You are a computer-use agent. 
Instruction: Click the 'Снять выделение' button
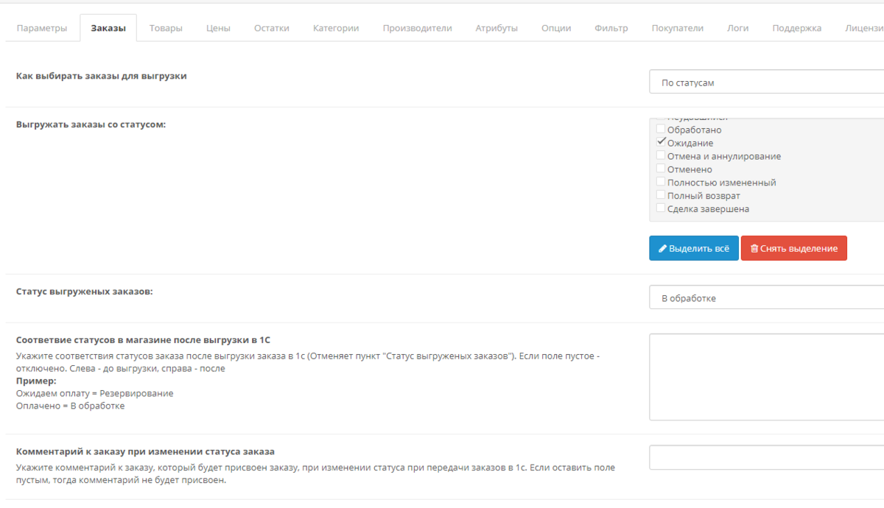[794, 248]
